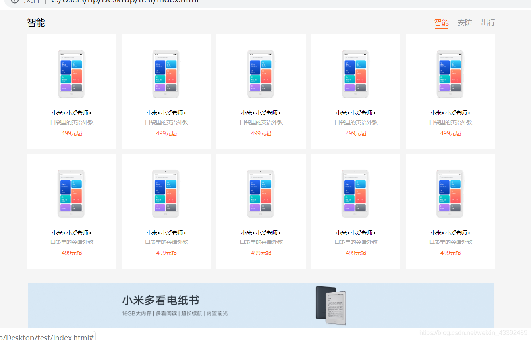
Task: Switch to the 安防 tab
Action: 465,23
